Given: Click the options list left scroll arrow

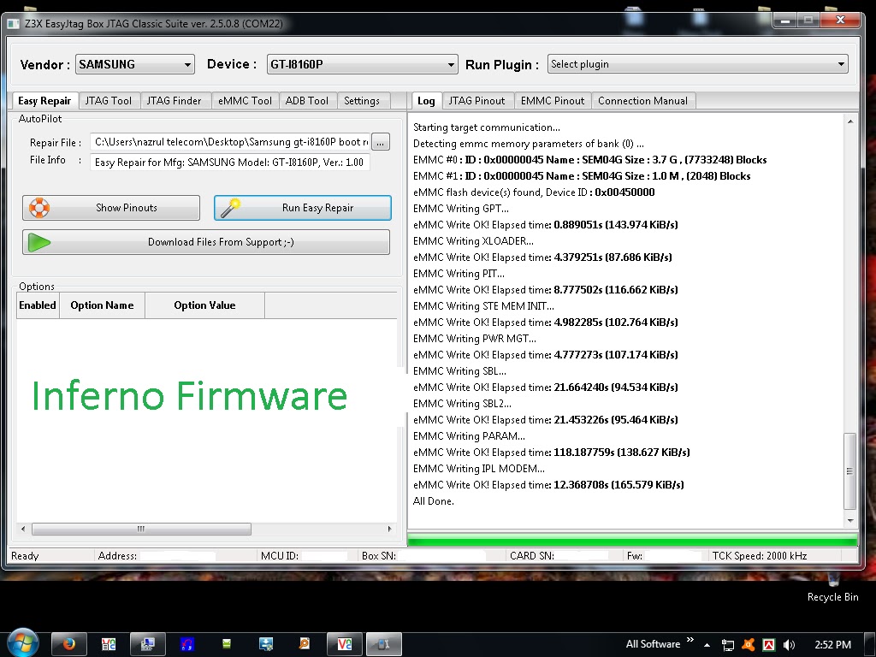Looking at the screenshot, I should [23, 529].
